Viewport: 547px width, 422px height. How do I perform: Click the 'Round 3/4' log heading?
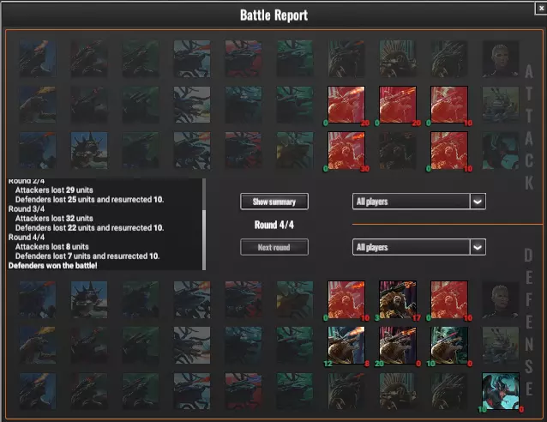pyautogui.click(x=27, y=209)
